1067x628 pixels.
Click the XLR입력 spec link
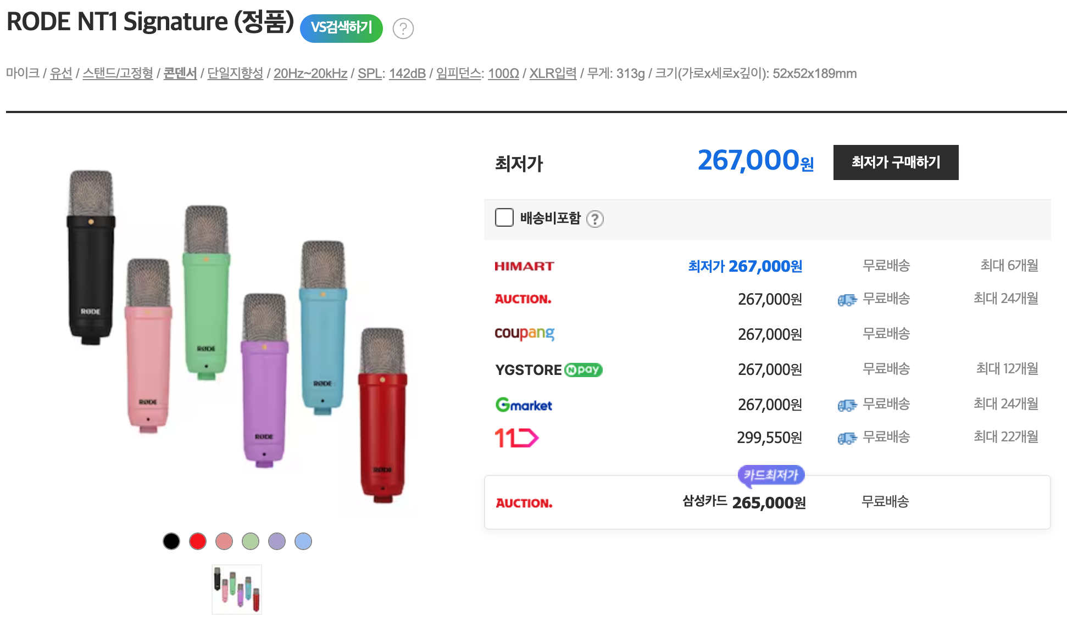pyautogui.click(x=553, y=74)
